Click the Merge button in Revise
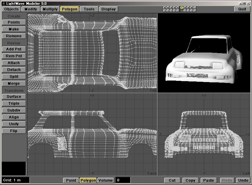 14,84
